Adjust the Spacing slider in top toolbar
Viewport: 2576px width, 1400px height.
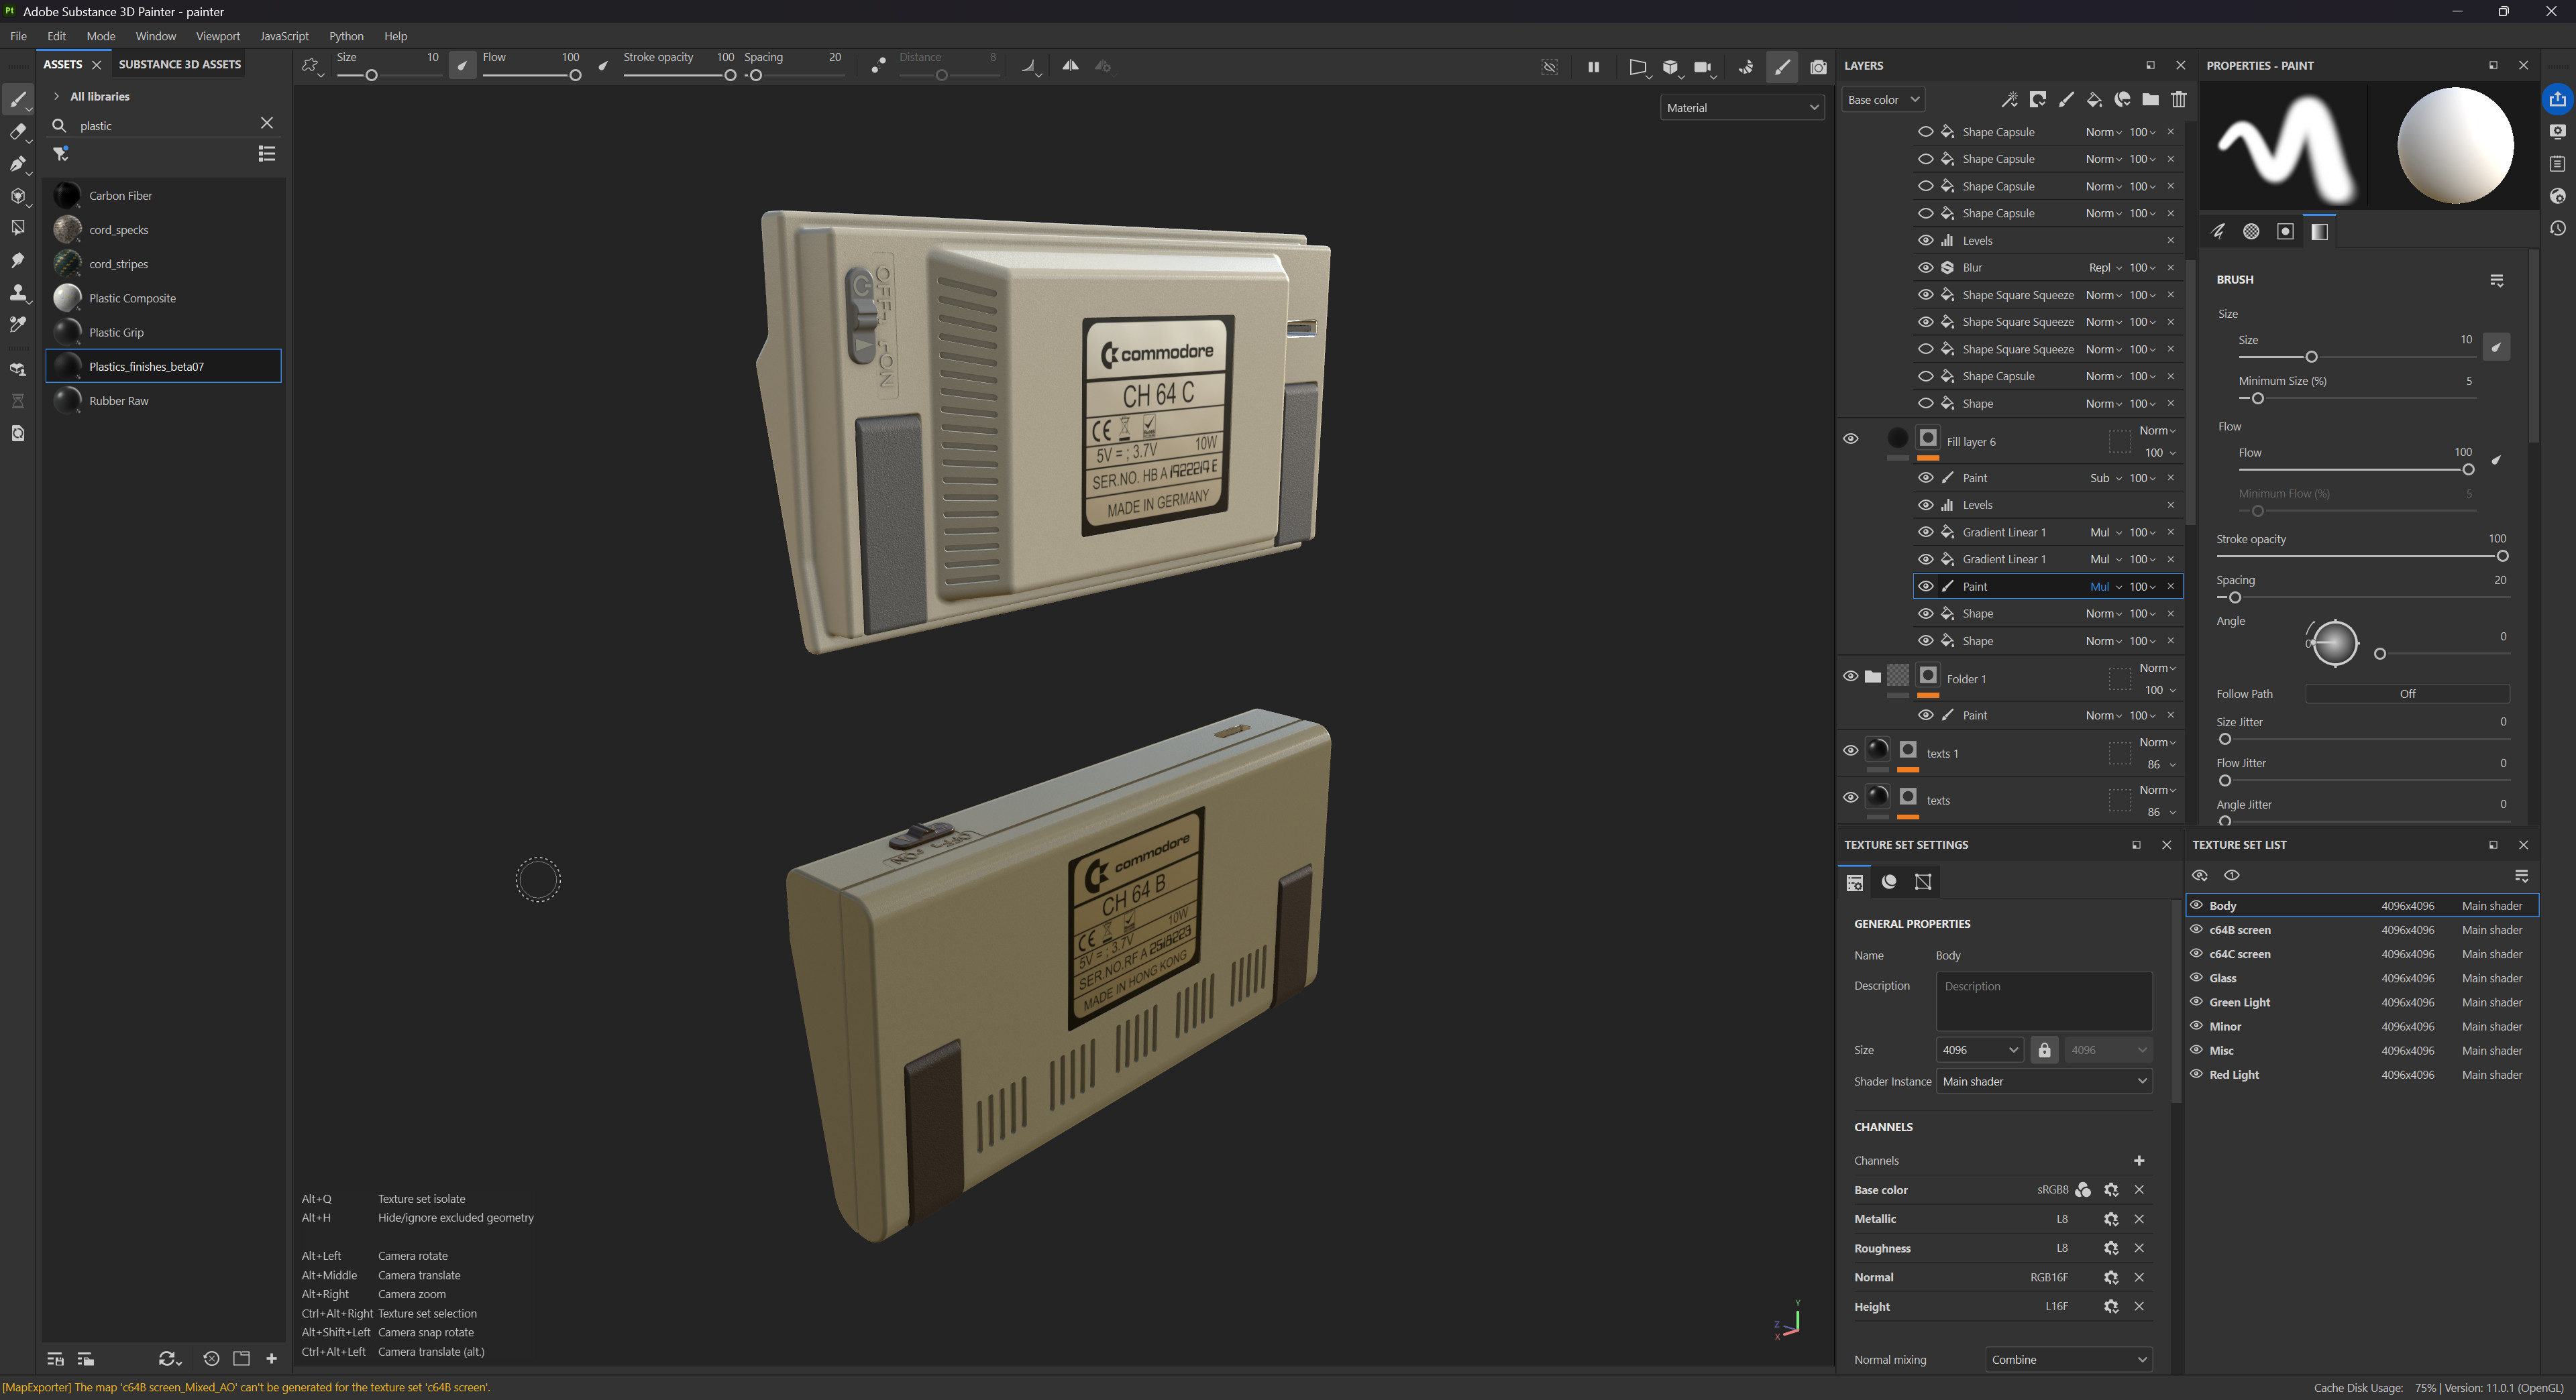tap(796, 75)
